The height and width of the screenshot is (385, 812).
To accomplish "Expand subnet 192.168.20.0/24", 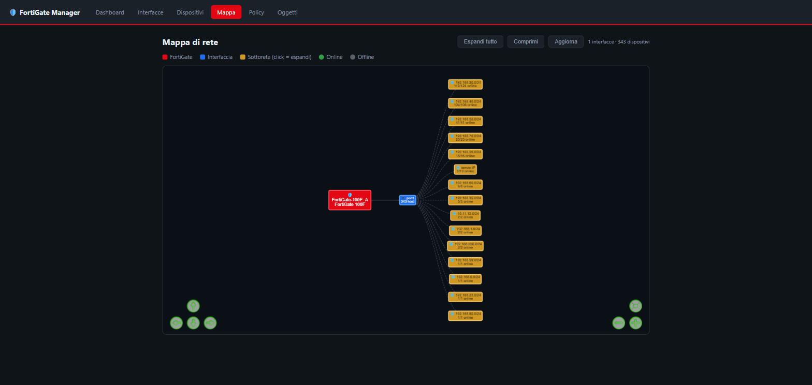I will coord(465,154).
